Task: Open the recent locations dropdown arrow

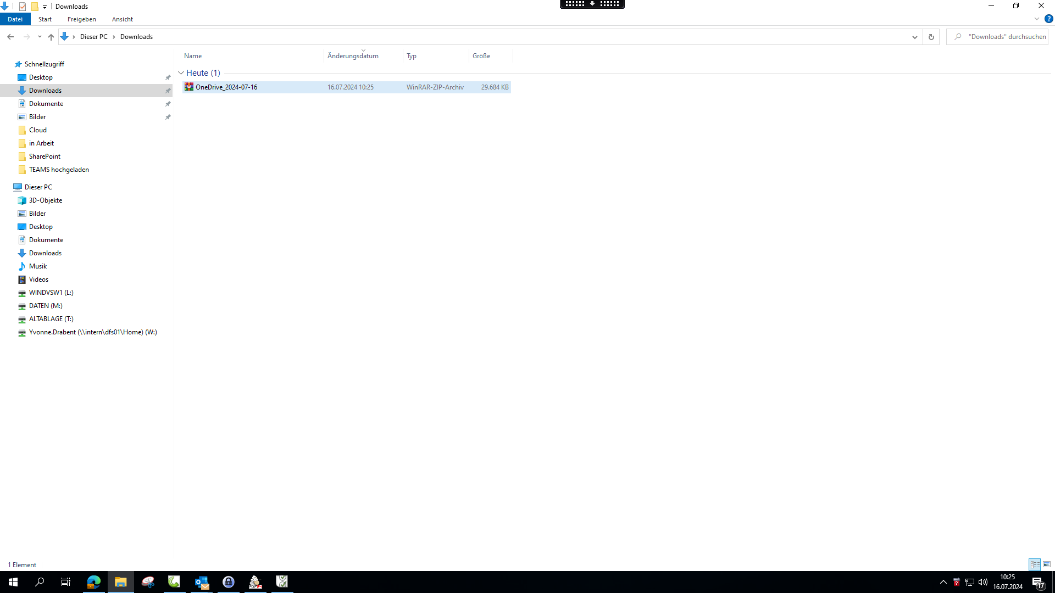Action: click(x=40, y=37)
